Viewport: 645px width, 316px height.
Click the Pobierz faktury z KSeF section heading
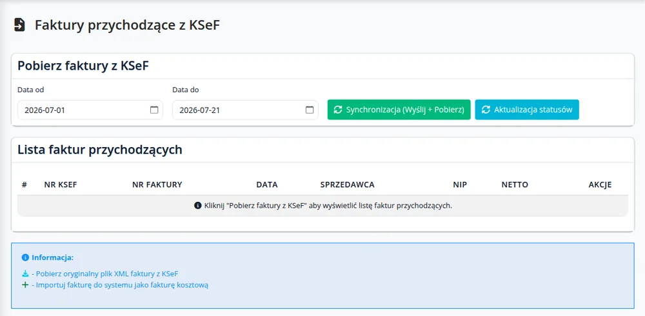point(83,66)
